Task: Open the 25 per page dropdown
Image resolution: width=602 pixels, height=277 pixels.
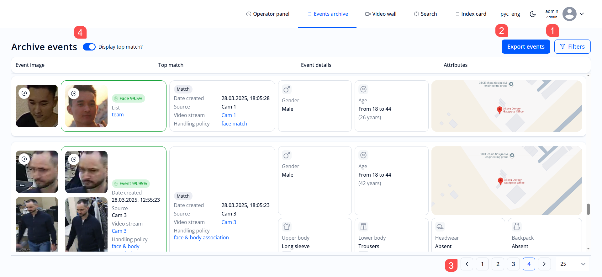Action: [573, 264]
